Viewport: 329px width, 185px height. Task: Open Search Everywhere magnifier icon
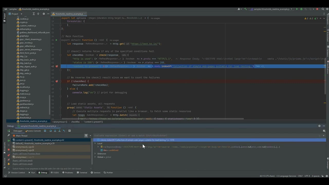point(323,9)
